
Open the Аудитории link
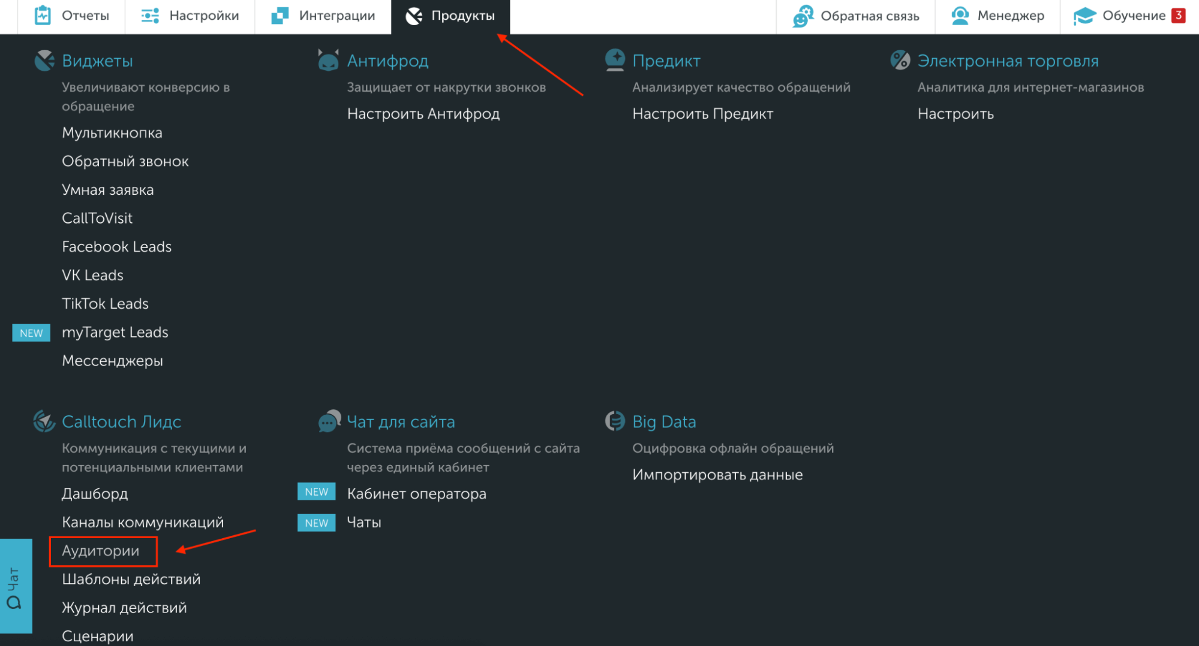click(x=101, y=551)
